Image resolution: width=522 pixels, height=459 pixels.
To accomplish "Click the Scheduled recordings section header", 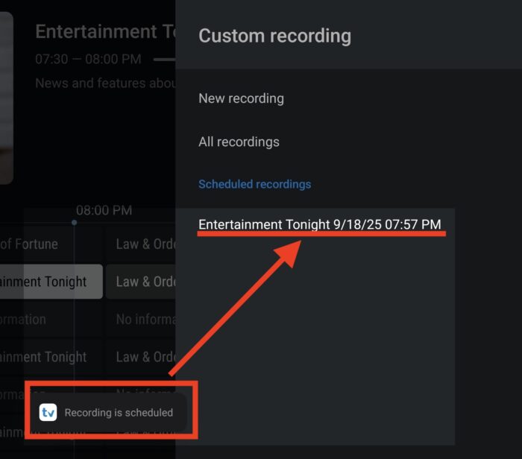I will coord(254,184).
